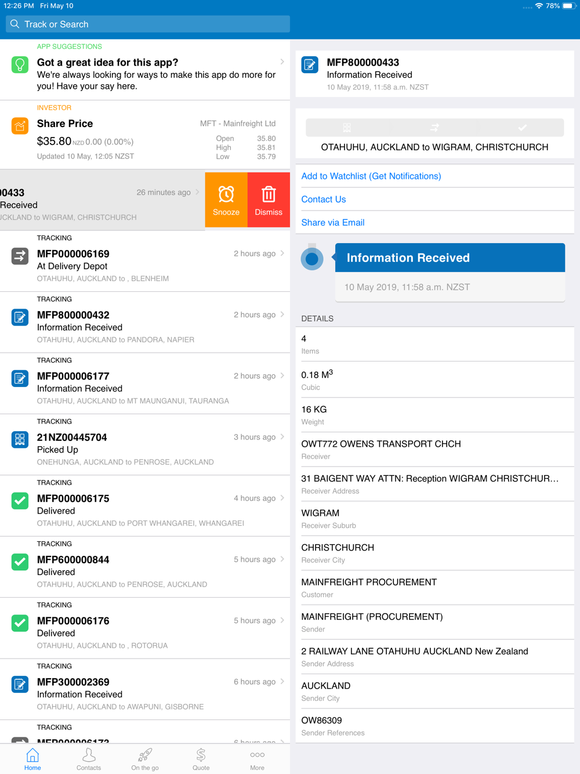Select the delivered stage in progress bar
This screenshot has height=774, width=580.
tap(522, 127)
